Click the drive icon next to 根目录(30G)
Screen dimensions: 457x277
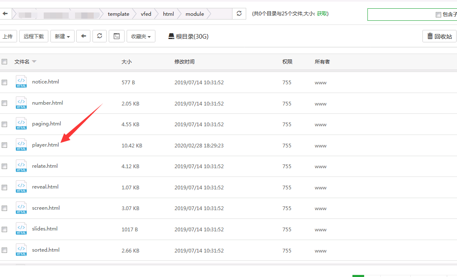point(170,36)
